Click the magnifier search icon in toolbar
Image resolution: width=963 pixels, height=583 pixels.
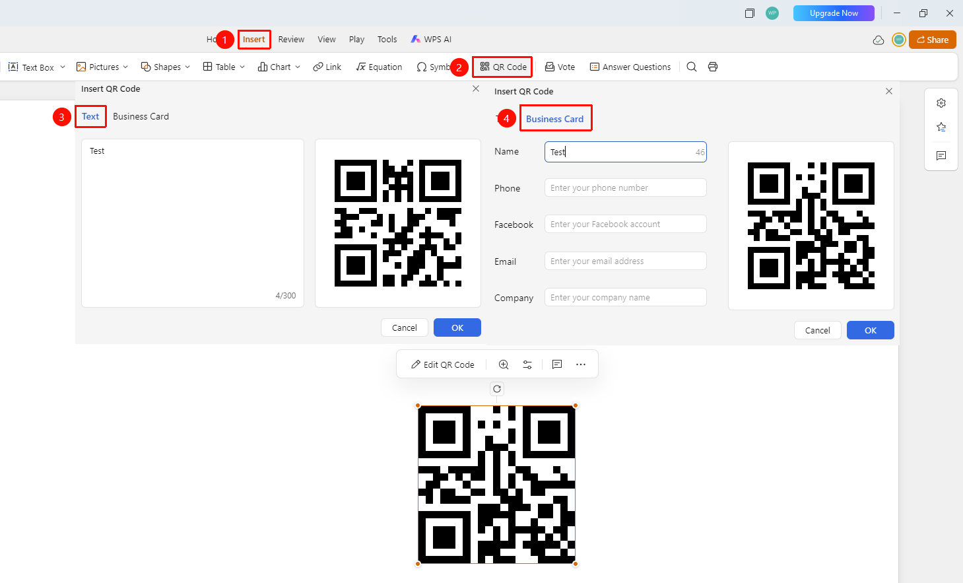click(x=692, y=67)
